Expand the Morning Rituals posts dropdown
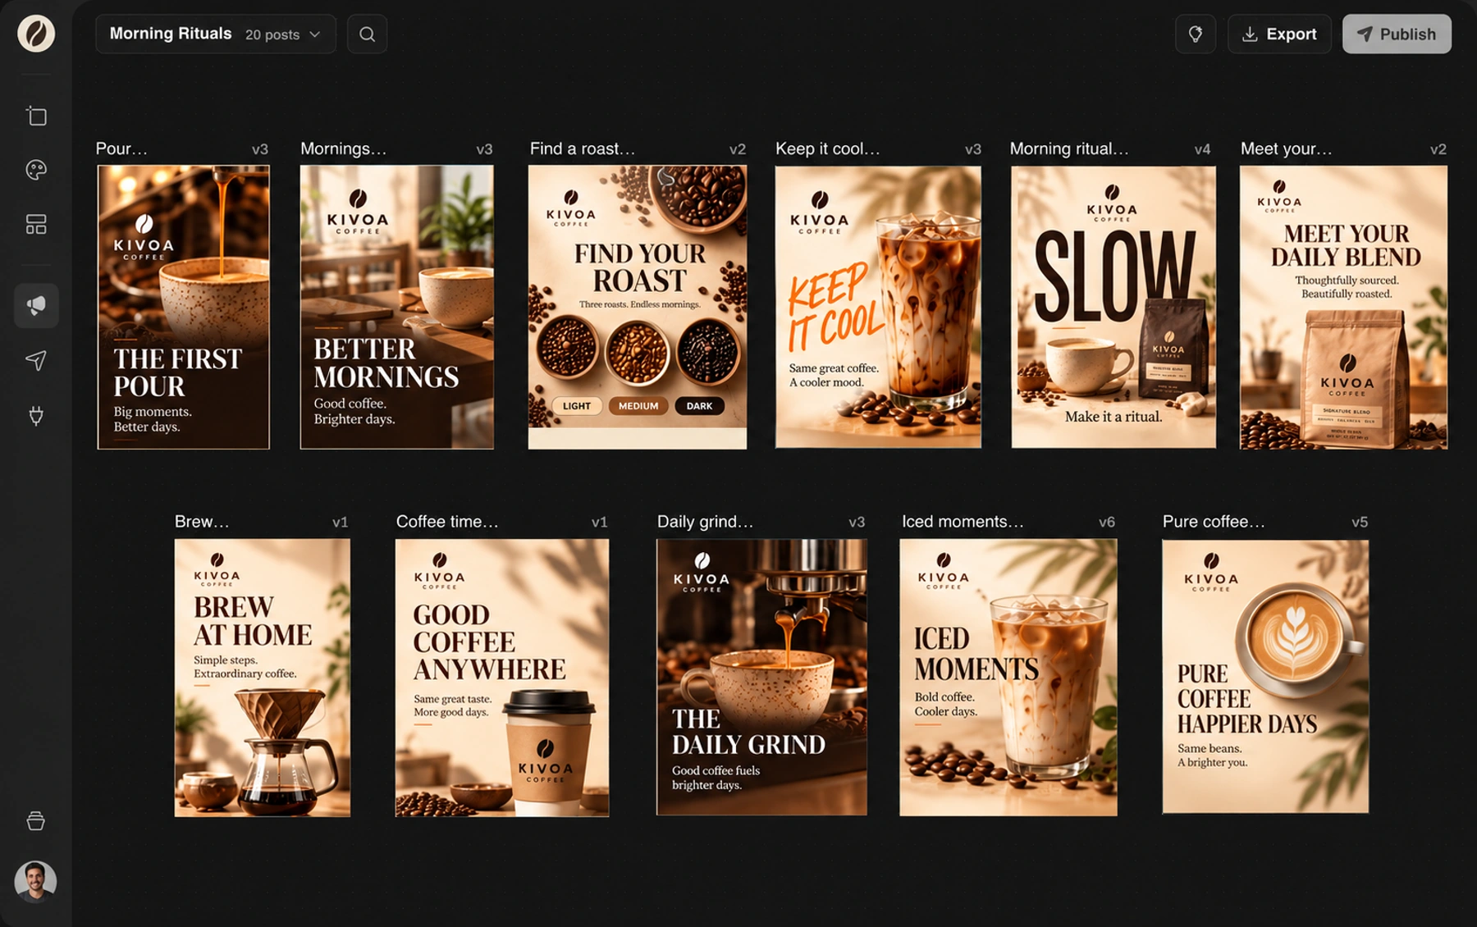Viewport: 1477px width, 927px height. (x=216, y=34)
